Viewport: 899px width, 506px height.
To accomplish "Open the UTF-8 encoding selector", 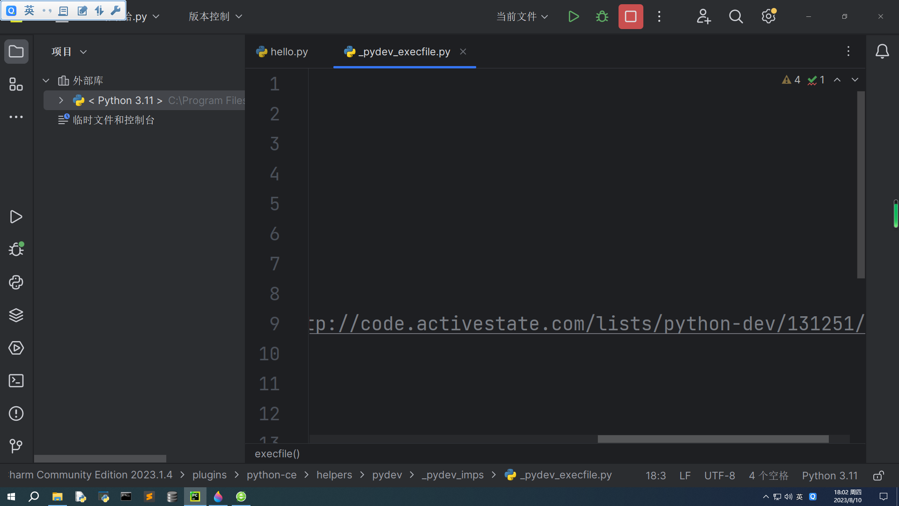I will tap(720, 476).
